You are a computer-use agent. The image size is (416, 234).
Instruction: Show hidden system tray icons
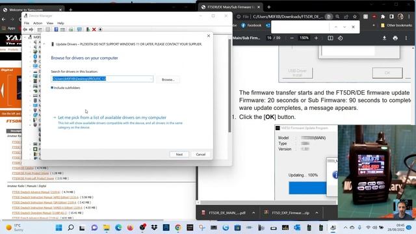345,227
